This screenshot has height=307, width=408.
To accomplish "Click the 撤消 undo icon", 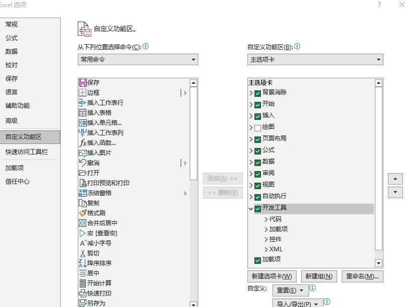I will [x=82, y=163].
